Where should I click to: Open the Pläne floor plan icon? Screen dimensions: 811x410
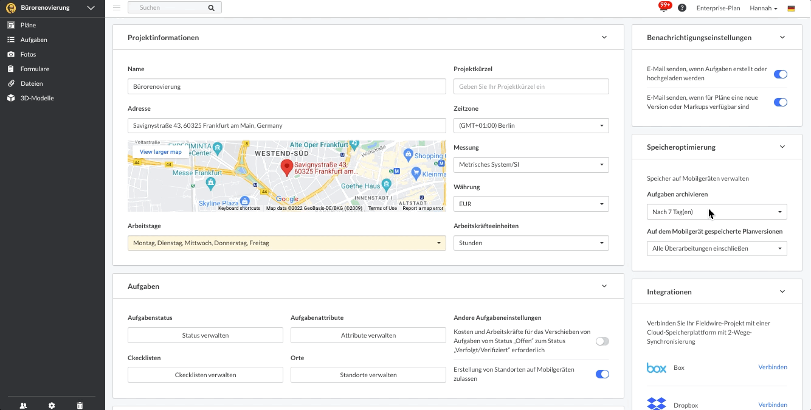tap(10, 25)
